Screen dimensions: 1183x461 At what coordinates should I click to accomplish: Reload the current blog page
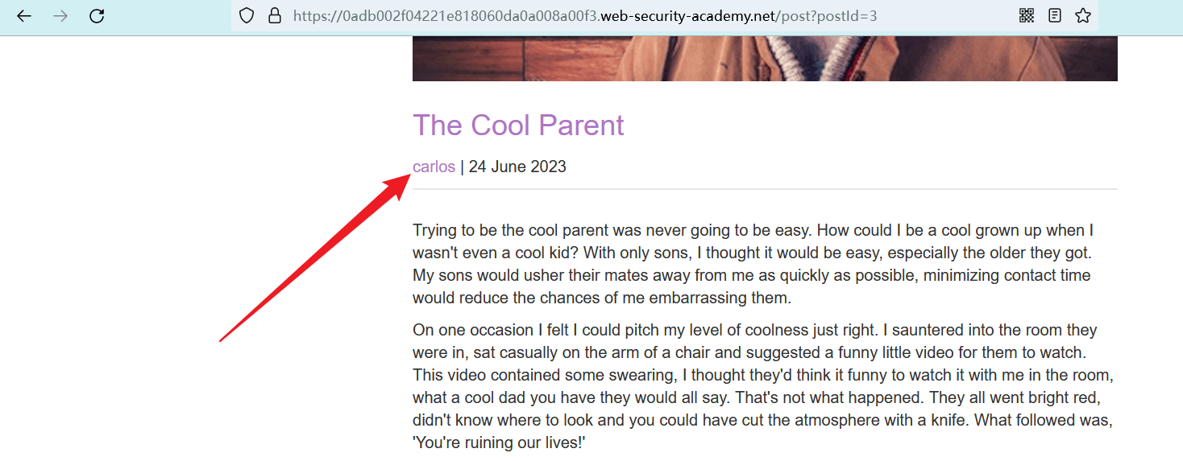click(97, 16)
